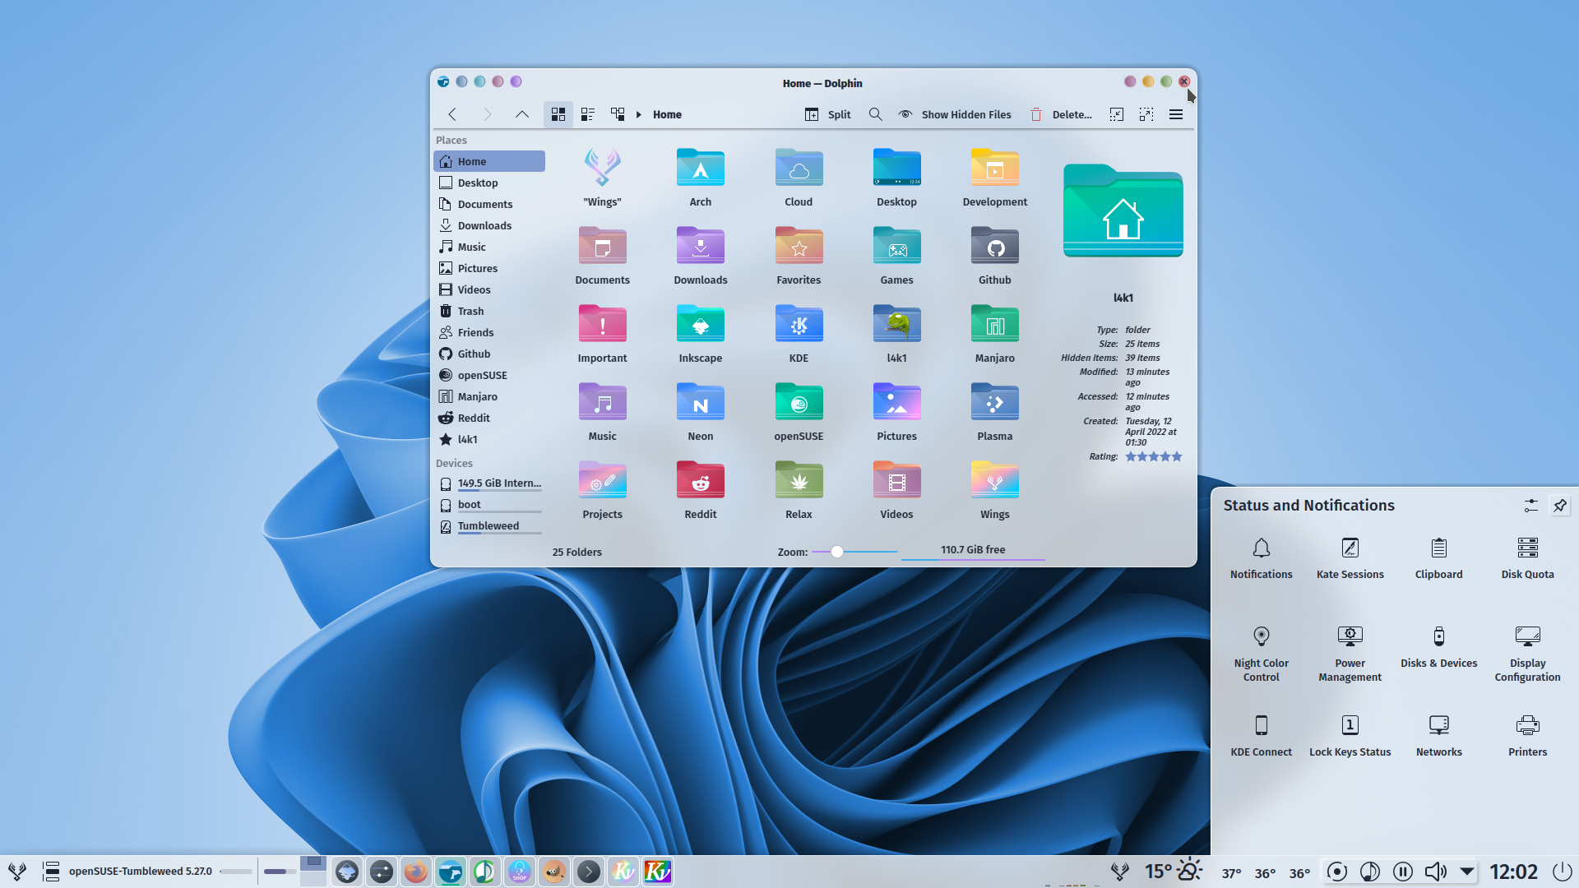1579x888 pixels.
Task: Collapse system tray with down arrow
Action: (1468, 871)
